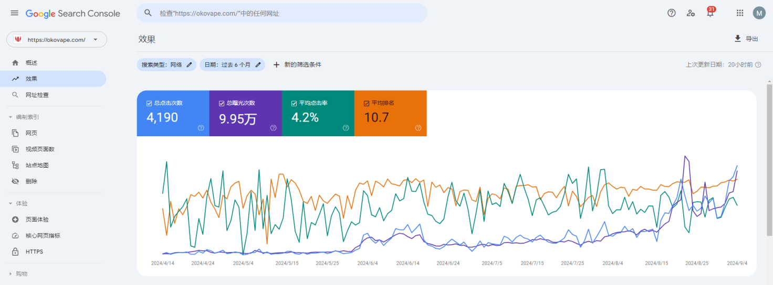Click help icon on 平均排名 card
The width and height of the screenshot is (773, 285).
click(419, 128)
